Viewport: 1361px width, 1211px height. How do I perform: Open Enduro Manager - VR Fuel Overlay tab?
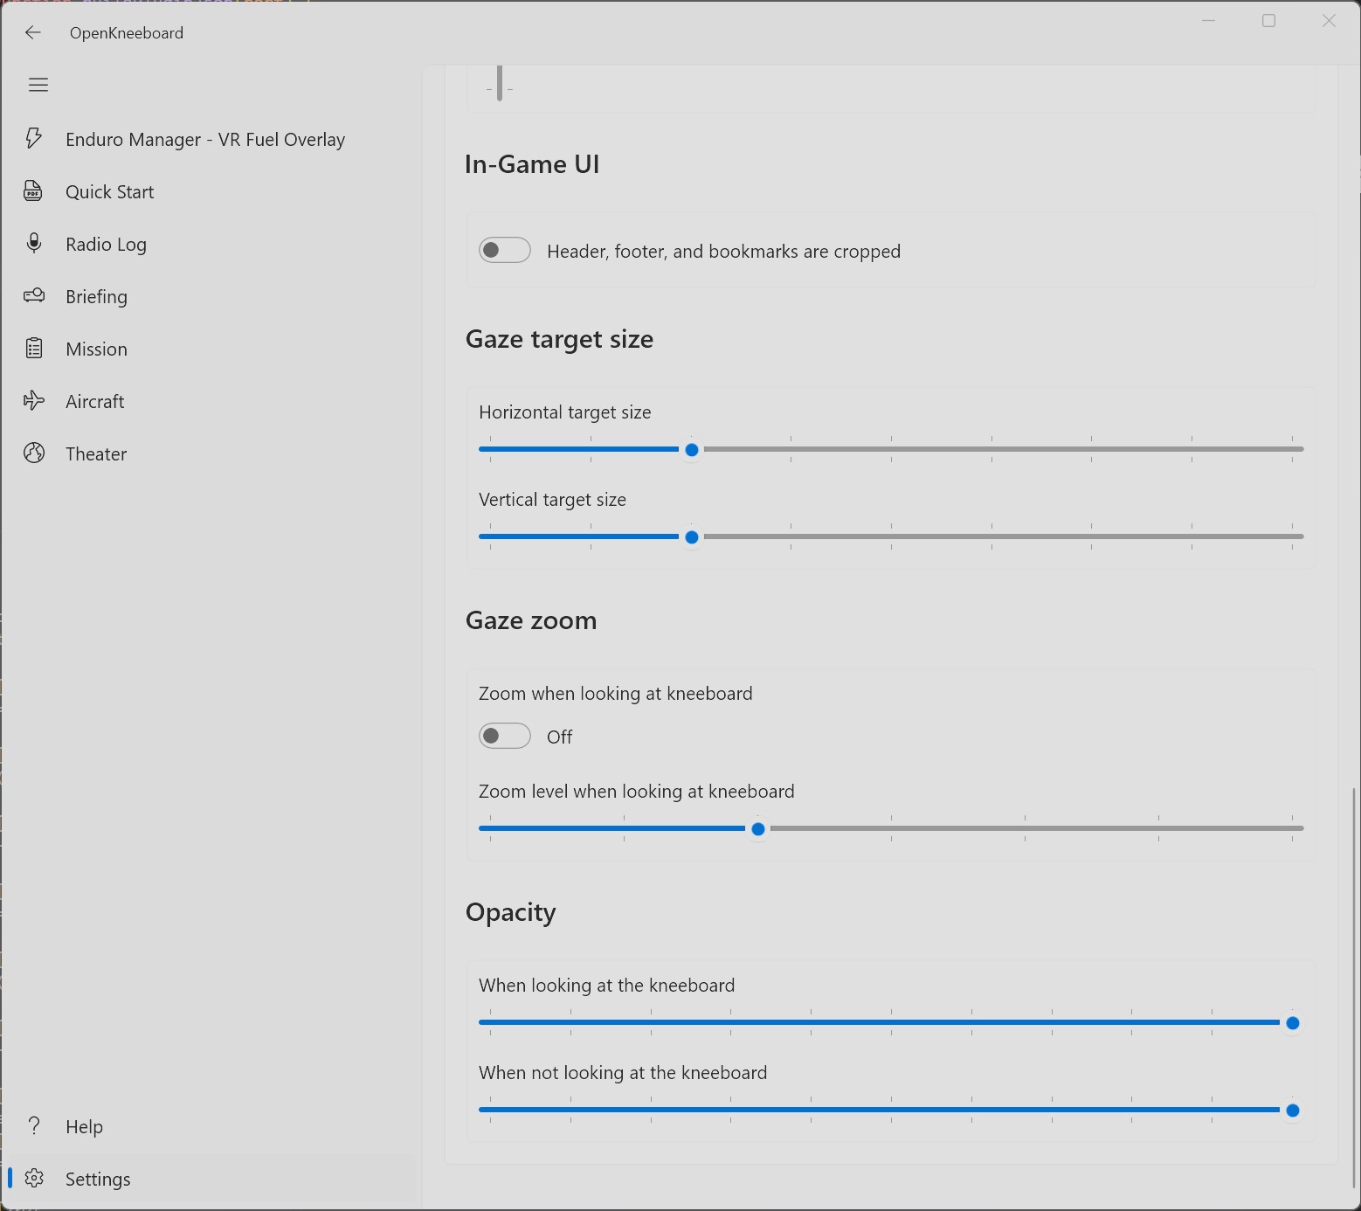(x=211, y=139)
